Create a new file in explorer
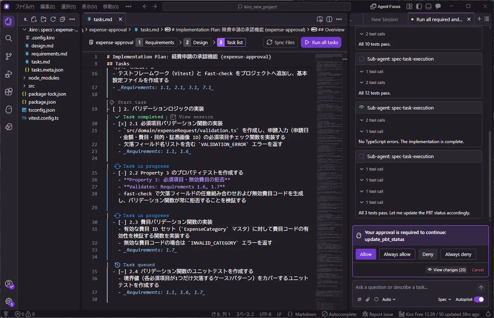494x318 pixels. 34,19
